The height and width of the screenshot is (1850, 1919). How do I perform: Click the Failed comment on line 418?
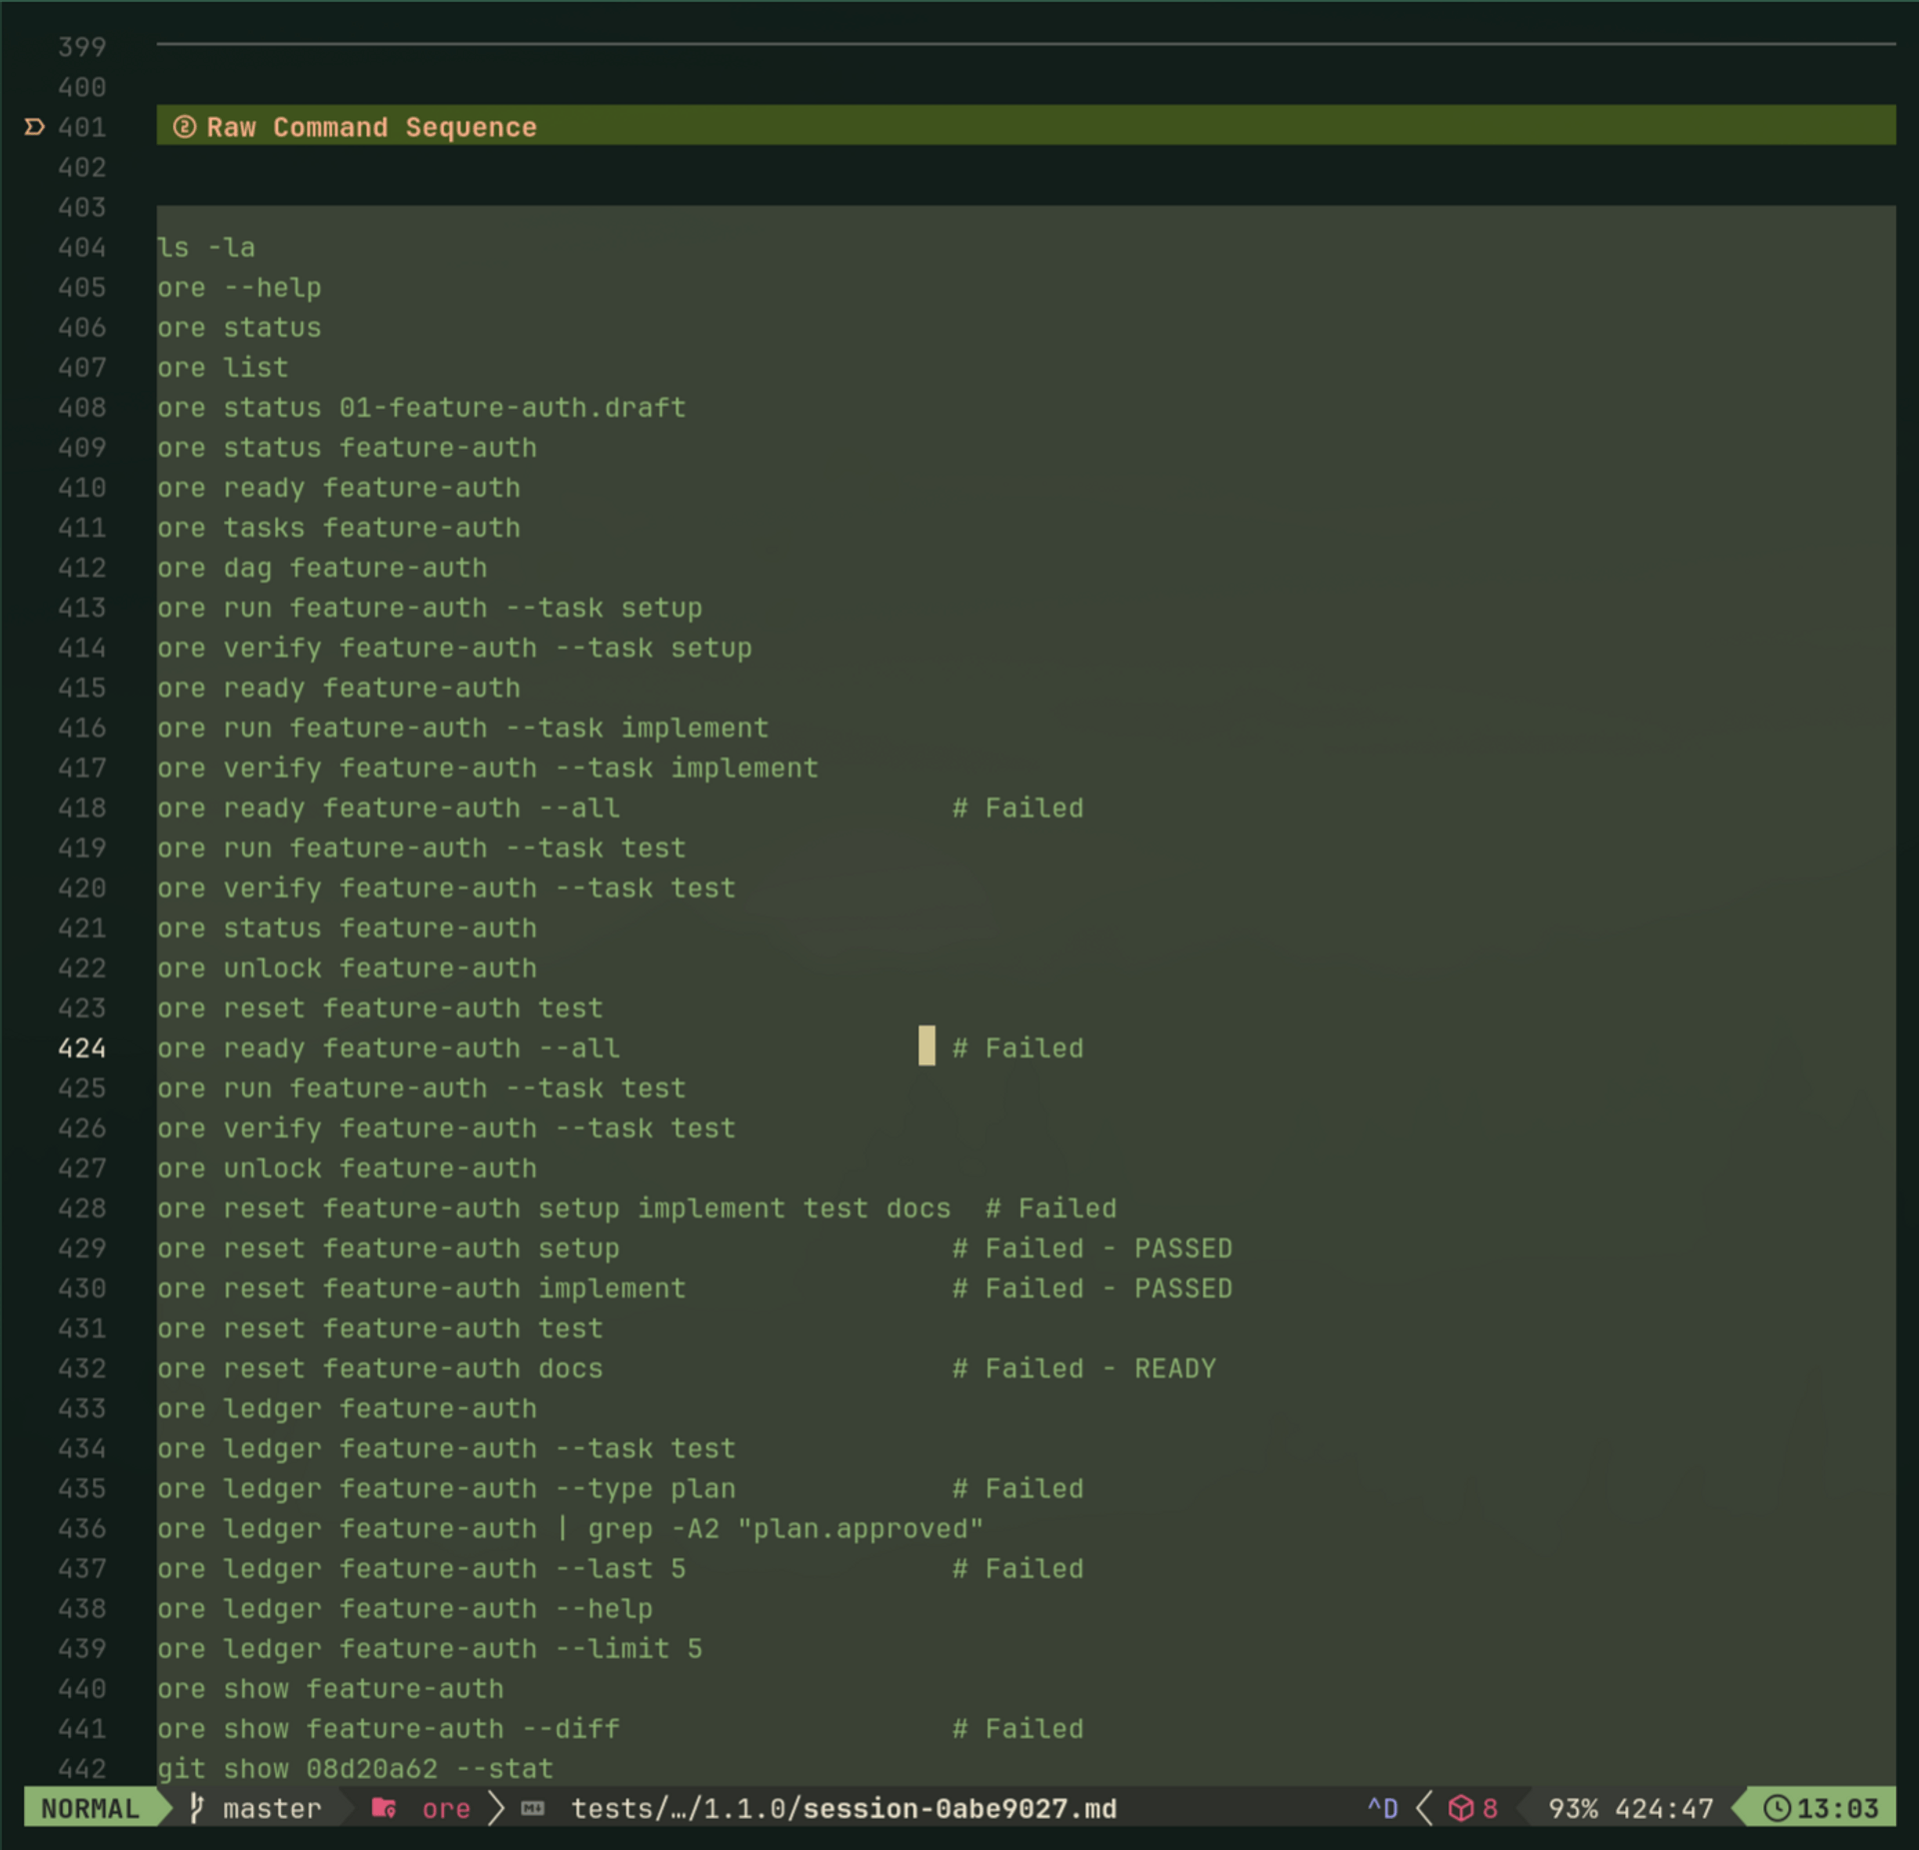coord(1018,808)
